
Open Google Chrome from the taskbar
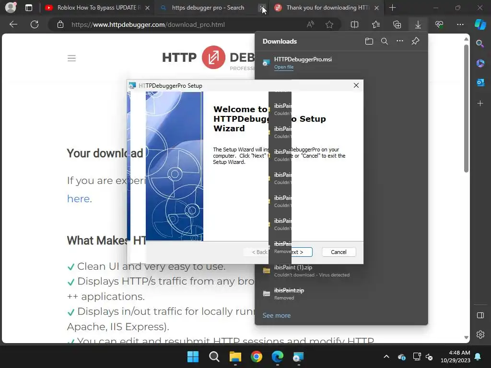[257, 356]
